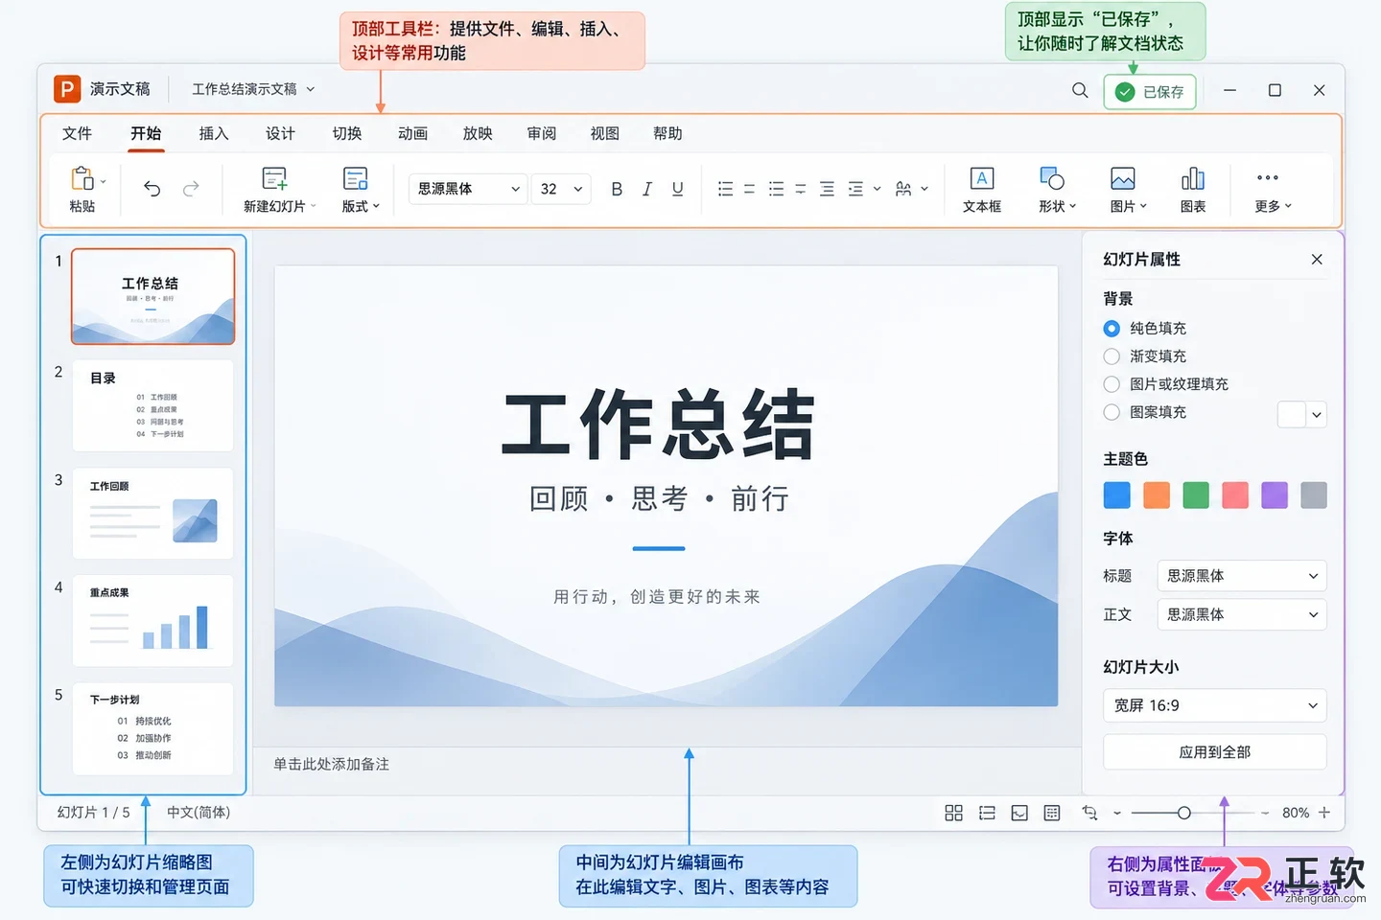Insert a 图片 picture

pos(1128,189)
